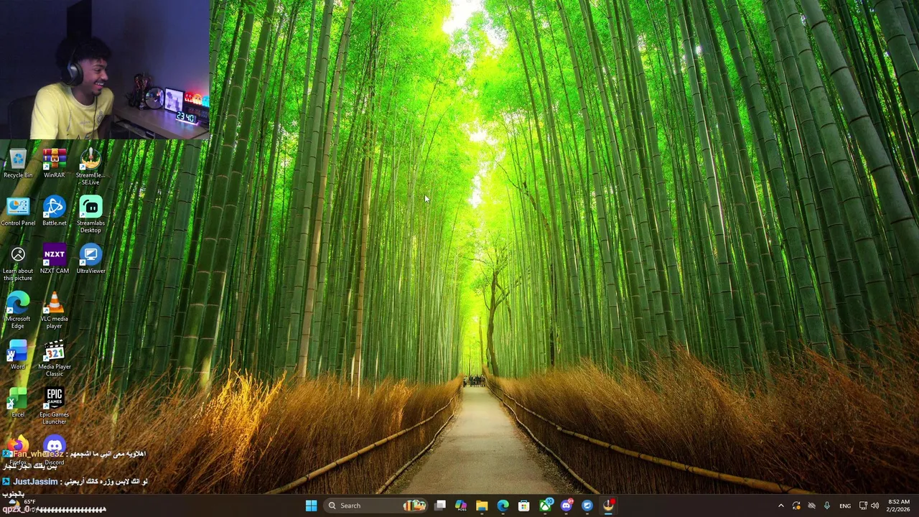
Task: Select the Firefox desktop shortcut
Action: pos(18,450)
